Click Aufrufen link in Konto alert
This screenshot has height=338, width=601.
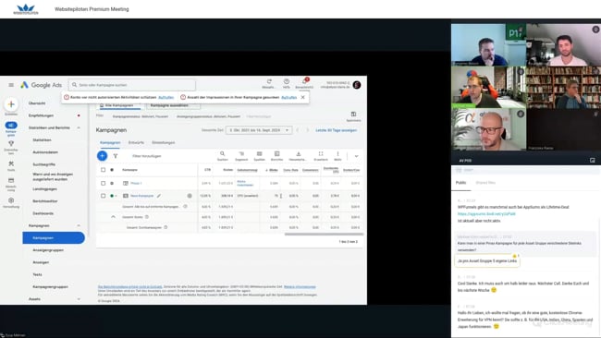tap(166, 97)
